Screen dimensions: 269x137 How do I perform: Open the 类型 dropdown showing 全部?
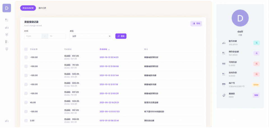pyautogui.click(x=90, y=36)
